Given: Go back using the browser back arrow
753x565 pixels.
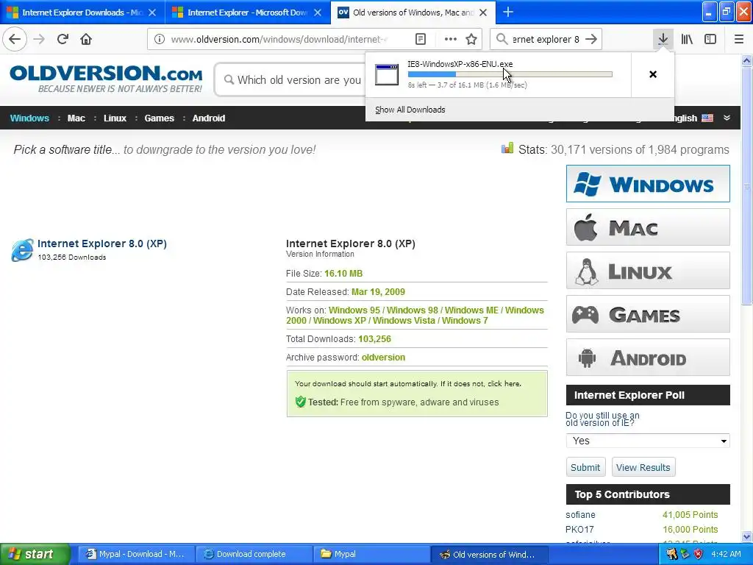Looking at the screenshot, I should [15, 39].
